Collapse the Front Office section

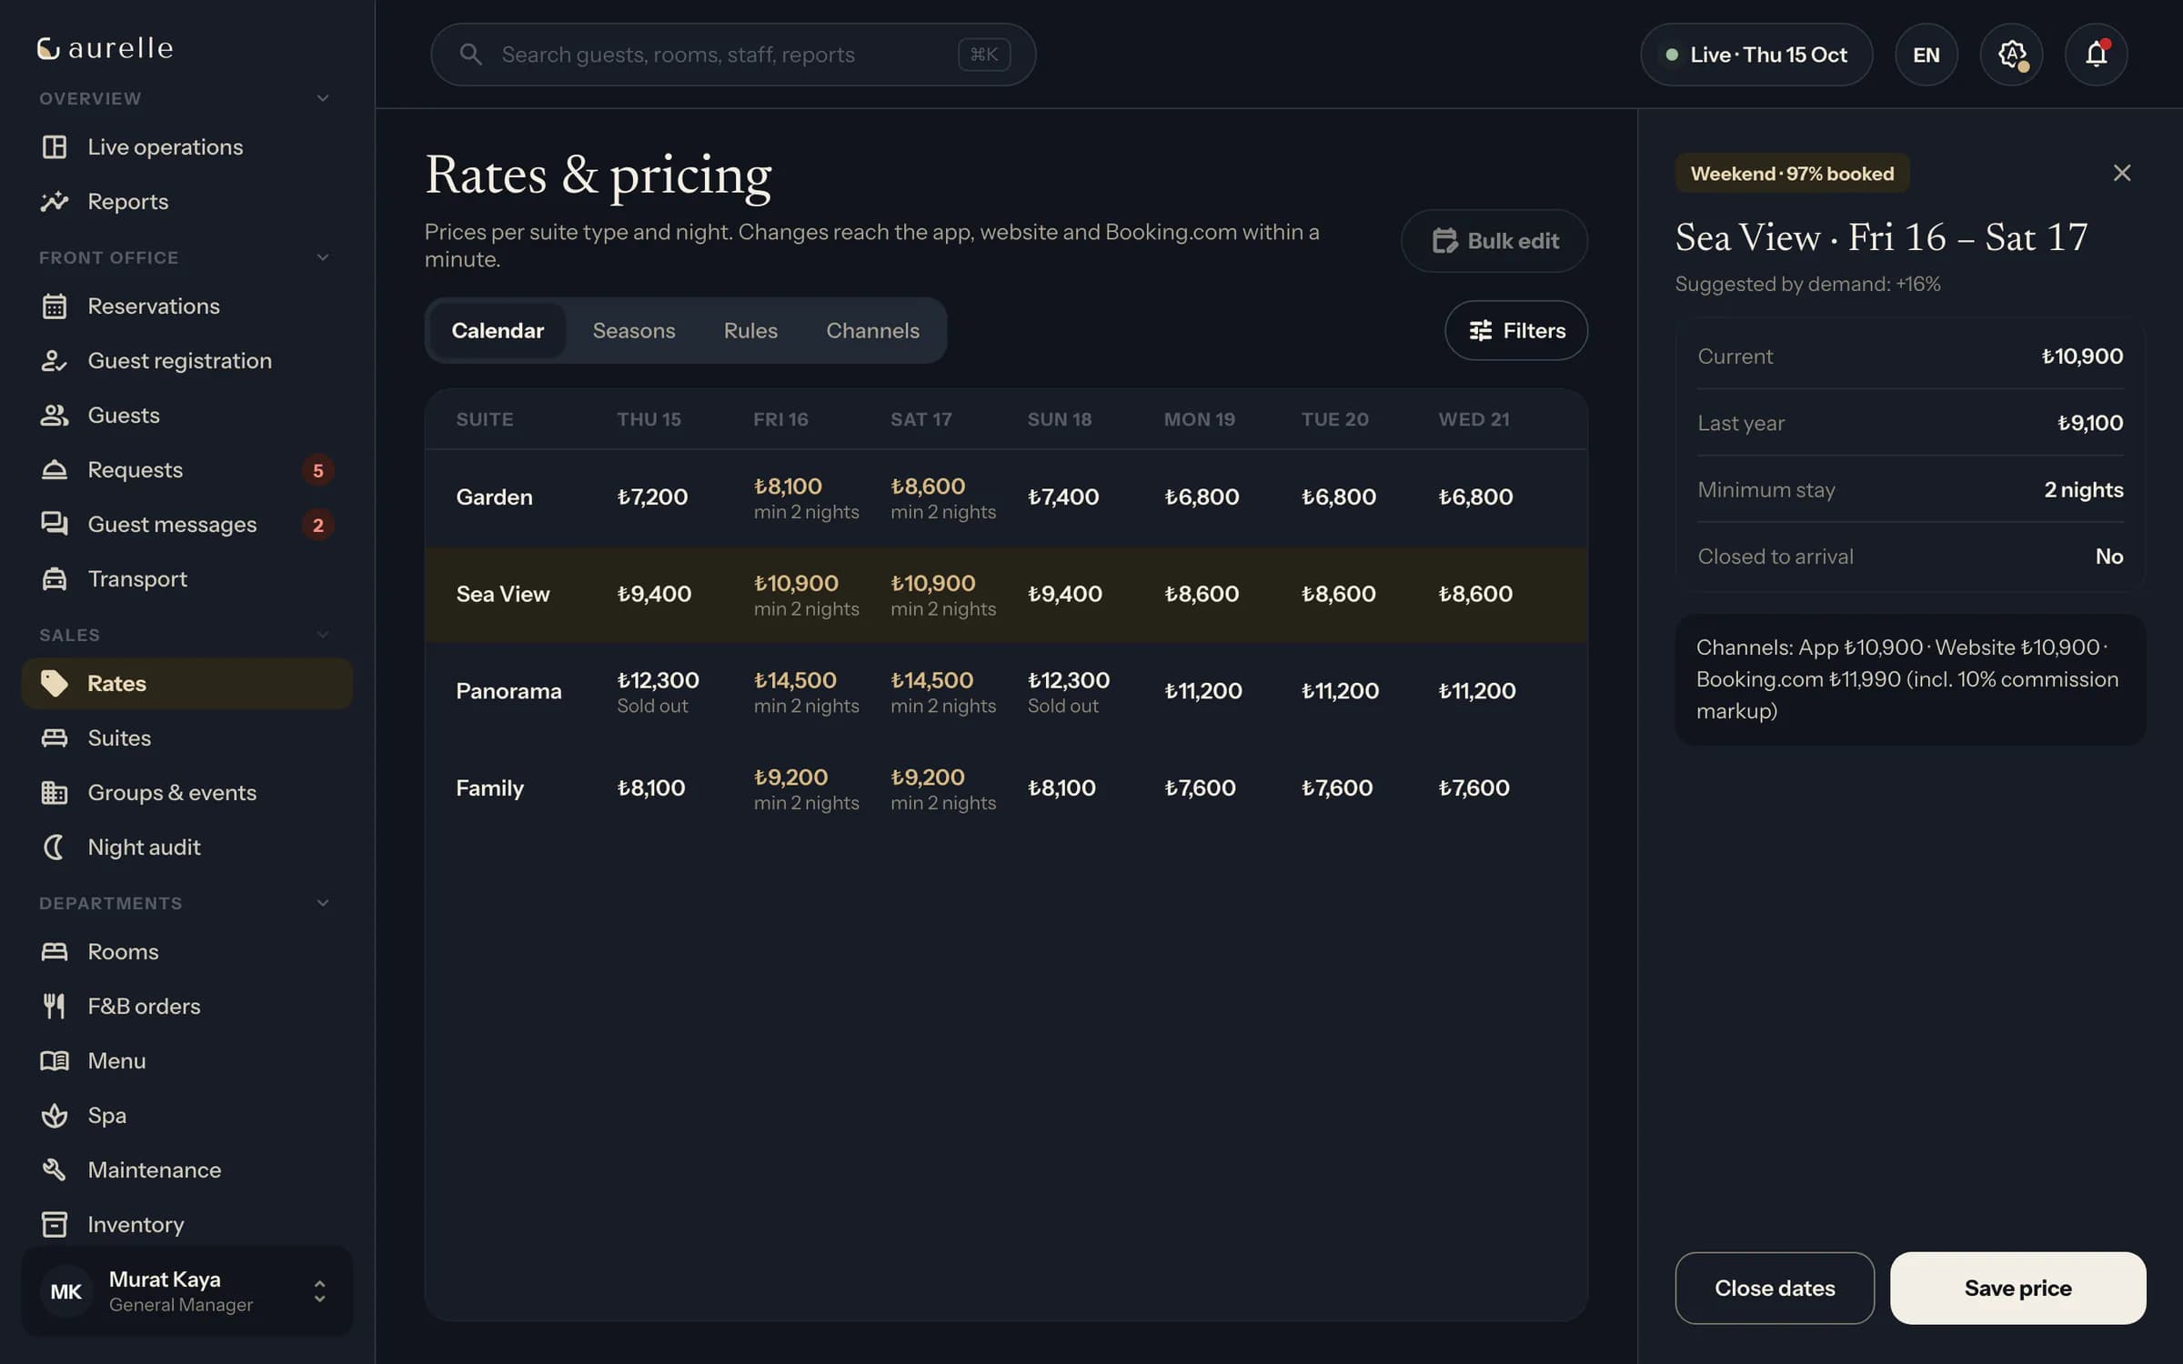tap(322, 257)
